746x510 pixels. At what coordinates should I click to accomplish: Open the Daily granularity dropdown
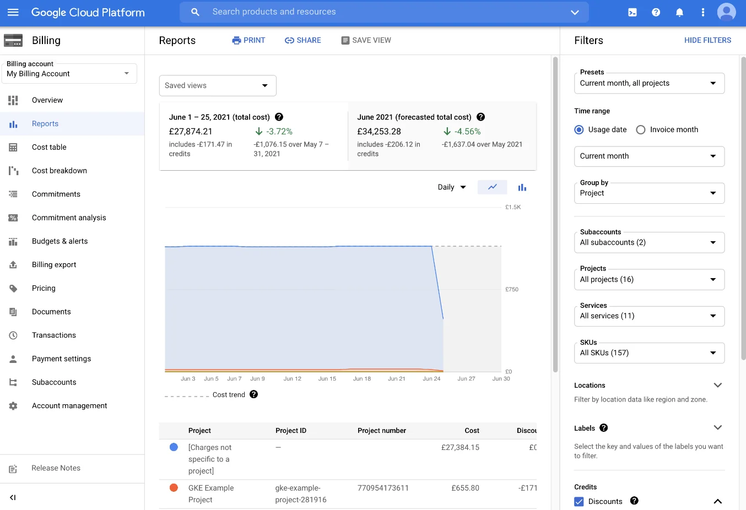[452, 187]
